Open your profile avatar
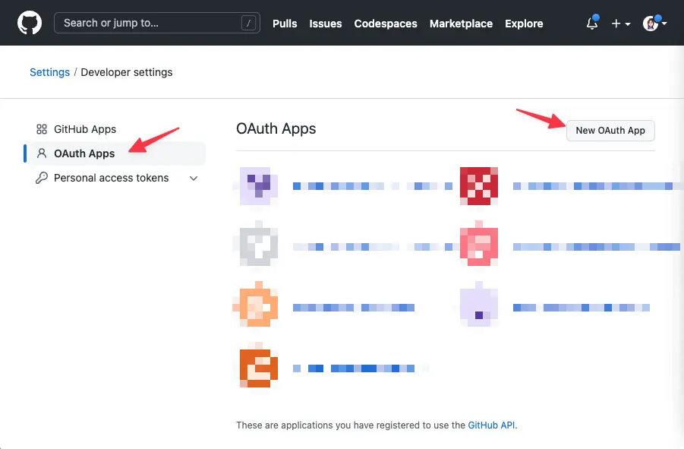This screenshot has height=449, width=684. tap(650, 23)
